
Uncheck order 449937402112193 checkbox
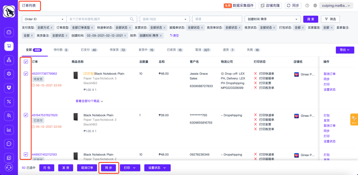point(26,154)
